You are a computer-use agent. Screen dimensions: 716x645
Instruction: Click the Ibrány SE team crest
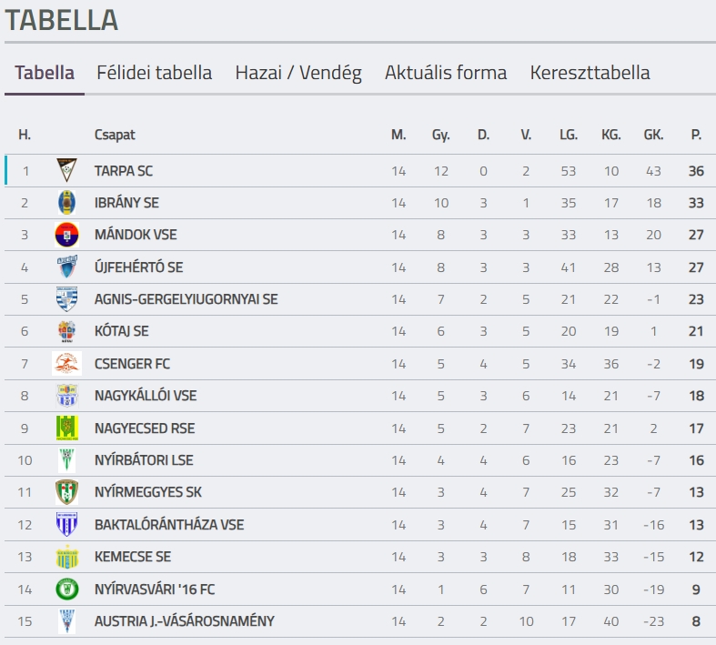point(66,203)
